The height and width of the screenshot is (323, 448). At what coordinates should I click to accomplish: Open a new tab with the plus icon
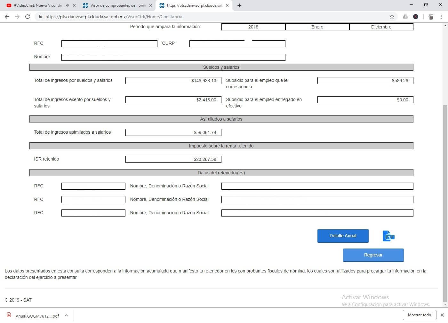point(239,5)
